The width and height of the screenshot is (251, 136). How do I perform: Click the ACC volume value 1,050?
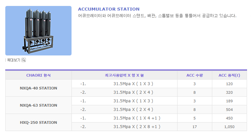[229, 127]
